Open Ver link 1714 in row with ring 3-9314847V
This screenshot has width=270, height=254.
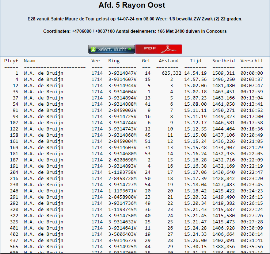pos(97,73)
